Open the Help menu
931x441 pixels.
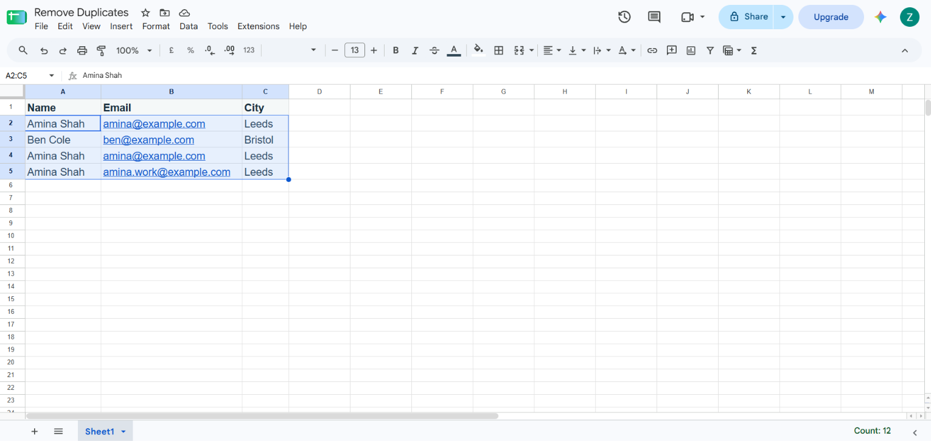(x=298, y=26)
